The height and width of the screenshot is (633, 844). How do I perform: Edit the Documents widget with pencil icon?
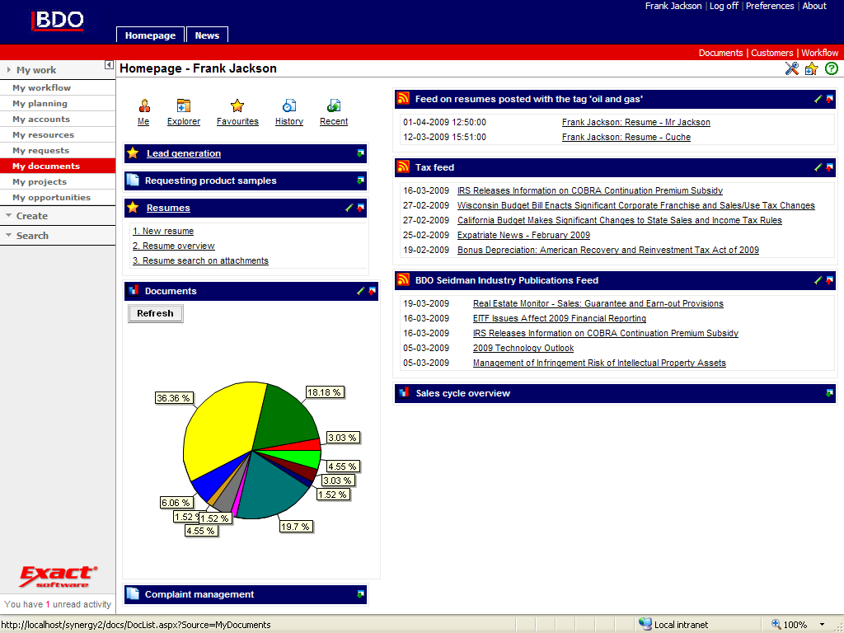click(361, 291)
